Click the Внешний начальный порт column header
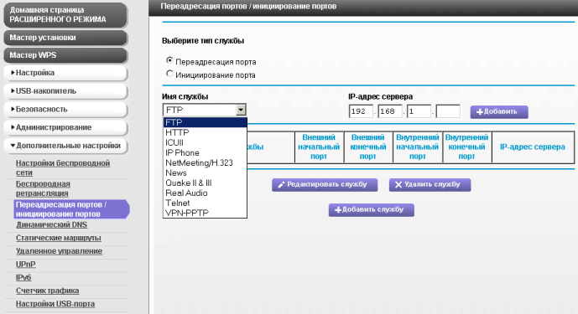Image resolution: width=578 pixels, height=314 pixels. [319, 147]
